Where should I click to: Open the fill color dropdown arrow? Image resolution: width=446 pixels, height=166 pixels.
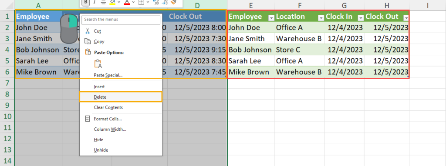(118, 2)
